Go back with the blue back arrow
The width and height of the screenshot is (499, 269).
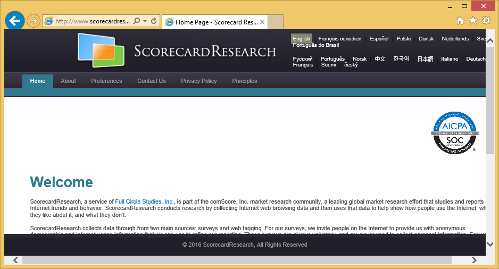pos(15,21)
